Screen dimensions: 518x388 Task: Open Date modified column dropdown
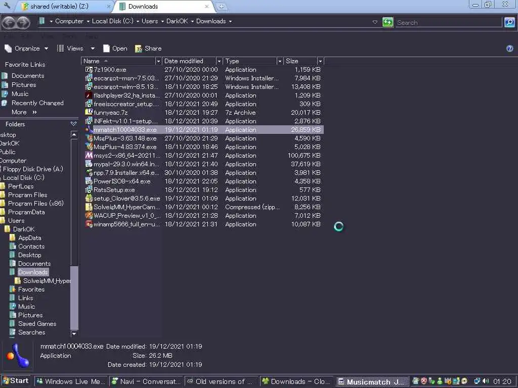pyautogui.click(x=219, y=61)
